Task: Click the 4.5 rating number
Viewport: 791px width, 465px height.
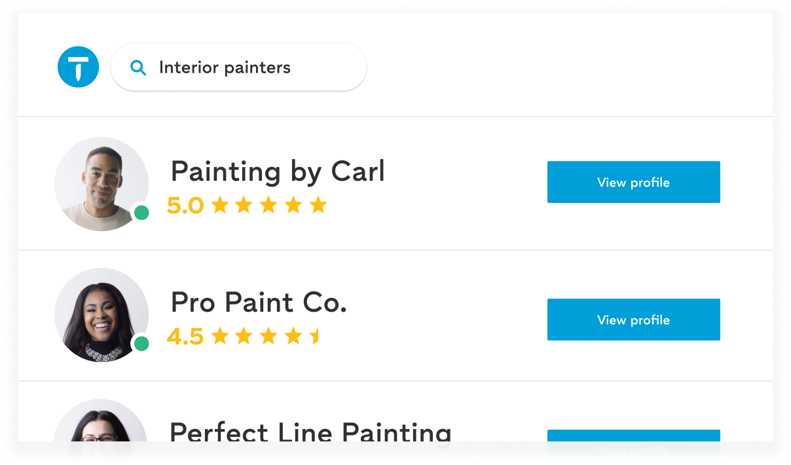Action: tap(185, 337)
